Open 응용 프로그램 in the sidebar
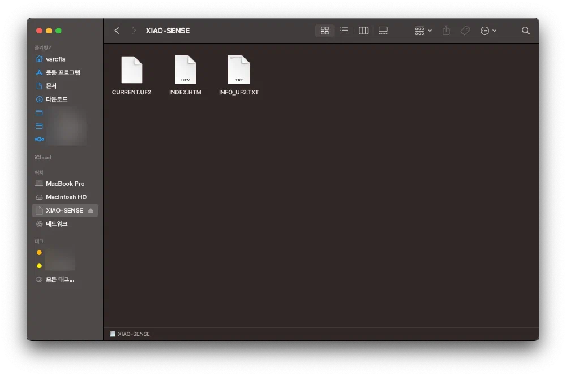The image size is (566, 376). click(62, 72)
